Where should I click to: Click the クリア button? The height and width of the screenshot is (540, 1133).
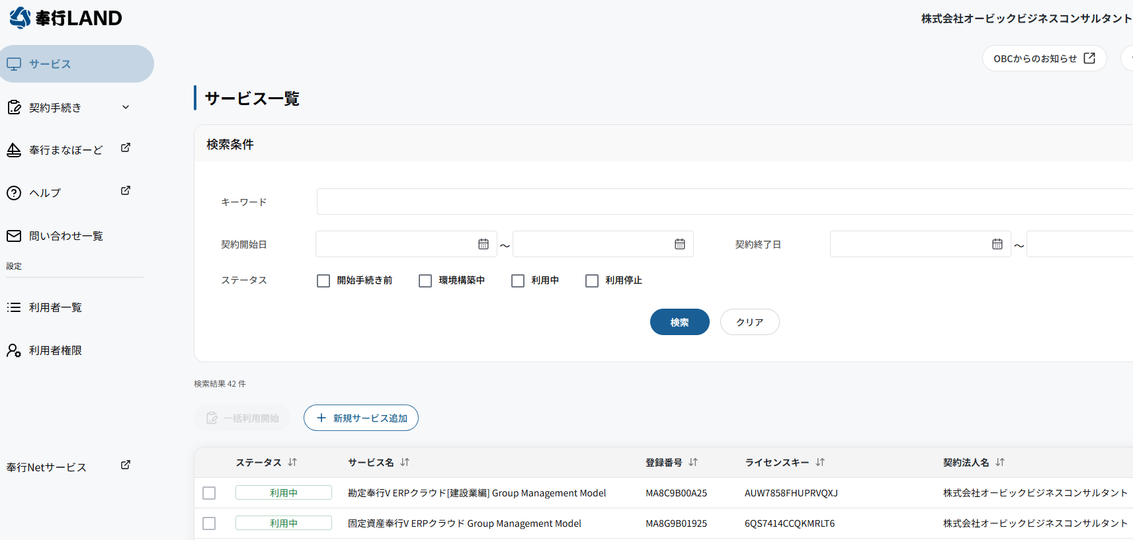point(750,322)
